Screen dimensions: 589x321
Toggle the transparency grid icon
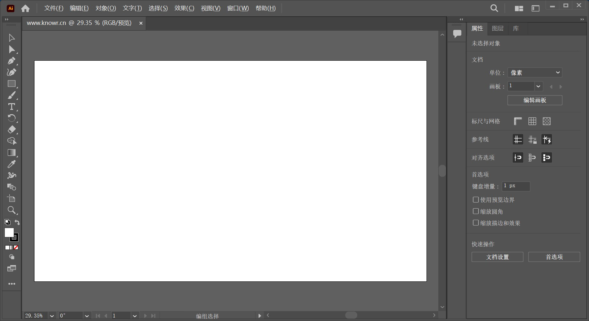click(547, 121)
